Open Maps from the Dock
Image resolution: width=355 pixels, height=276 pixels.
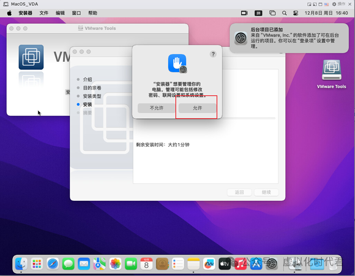99,264
